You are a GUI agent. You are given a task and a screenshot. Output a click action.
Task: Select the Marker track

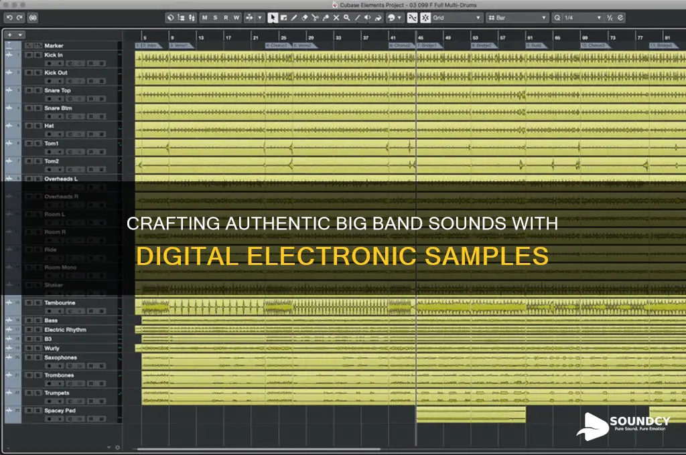pyautogui.click(x=54, y=45)
